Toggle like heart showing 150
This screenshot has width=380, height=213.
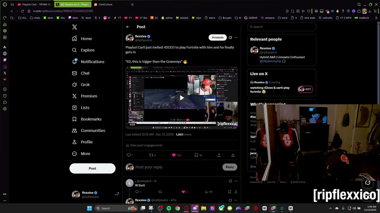174,155
